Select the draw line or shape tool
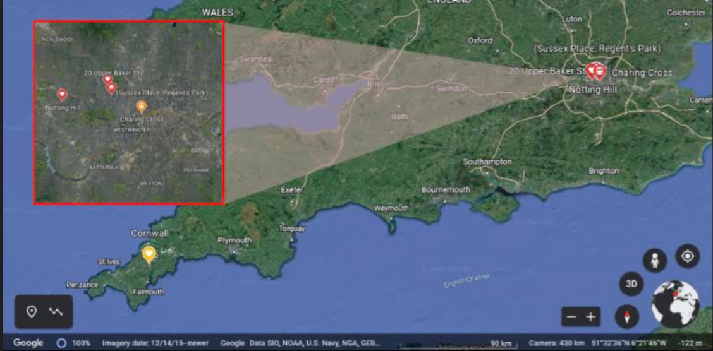The width and height of the screenshot is (713, 351). pos(56,311)
